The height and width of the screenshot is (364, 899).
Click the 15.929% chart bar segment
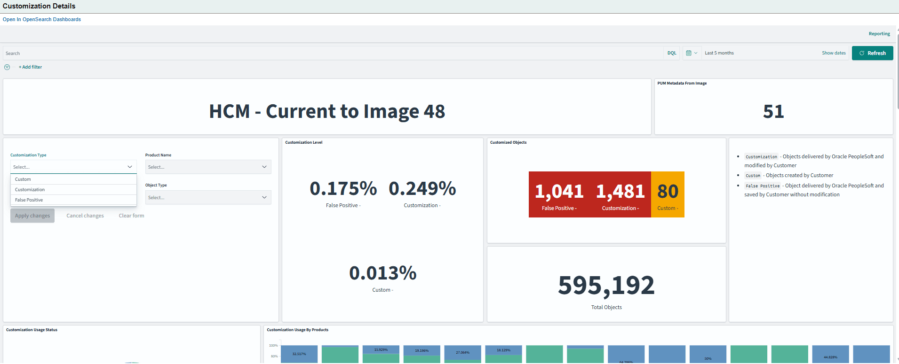(381, 350)
